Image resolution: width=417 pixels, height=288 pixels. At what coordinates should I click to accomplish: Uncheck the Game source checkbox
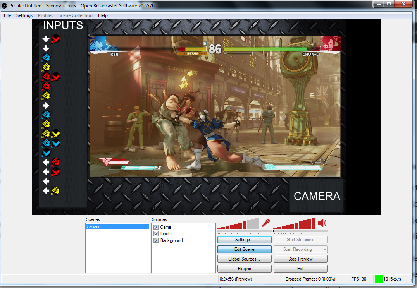tap(156, 227)
